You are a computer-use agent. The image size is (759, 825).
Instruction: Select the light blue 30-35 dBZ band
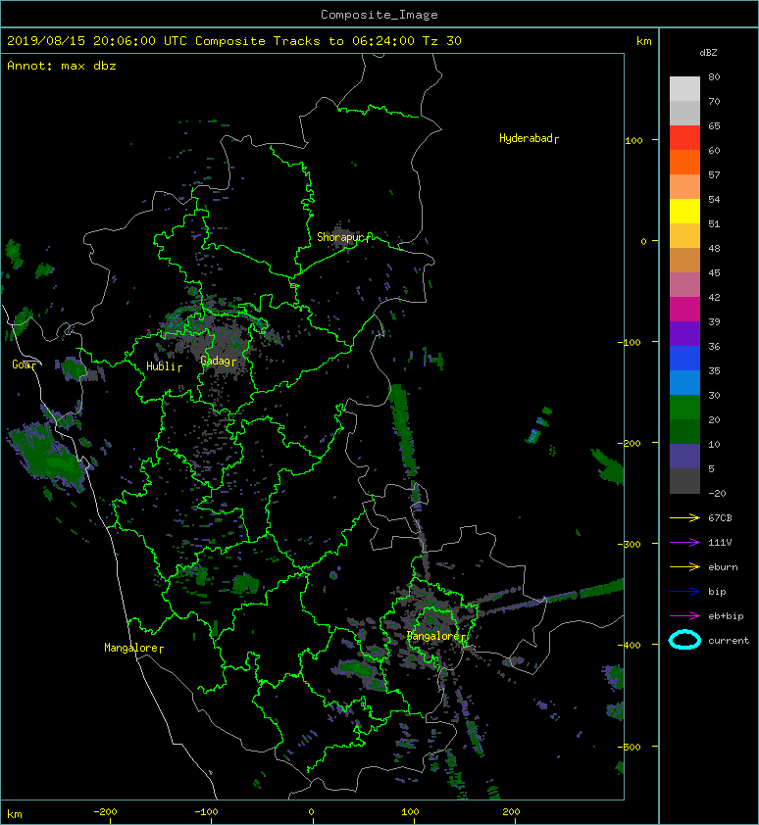click(684, 383)
